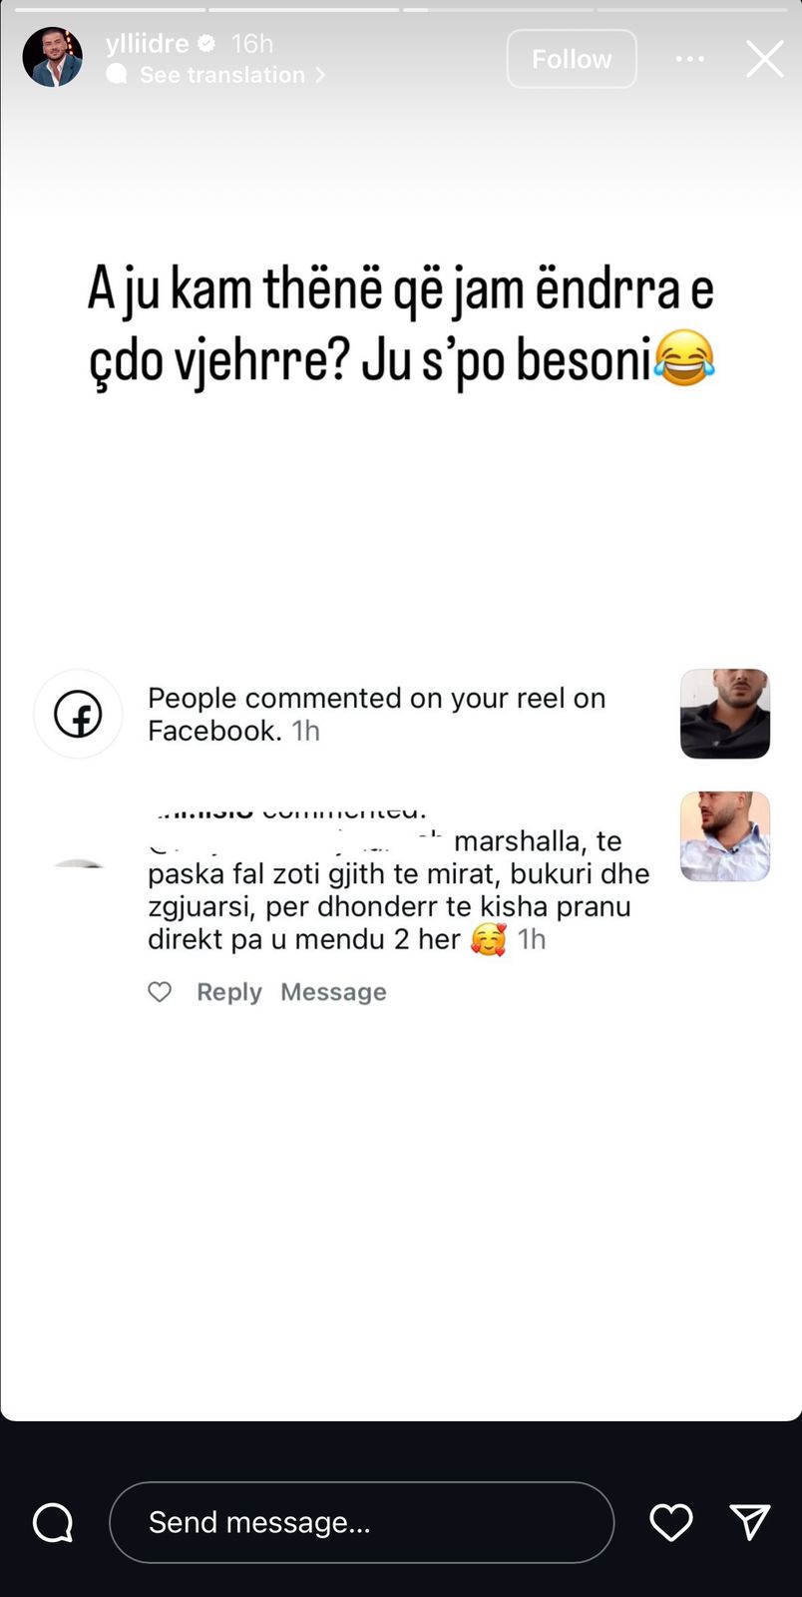Click the verified badge next to username
The image size is (802, 1597).
(207, 43)
